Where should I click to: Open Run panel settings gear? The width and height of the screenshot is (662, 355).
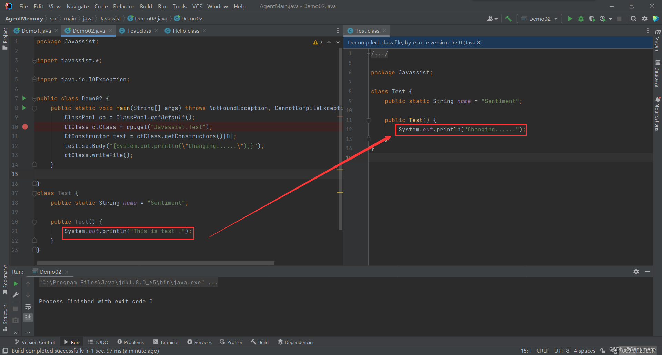tap(636, 272)
